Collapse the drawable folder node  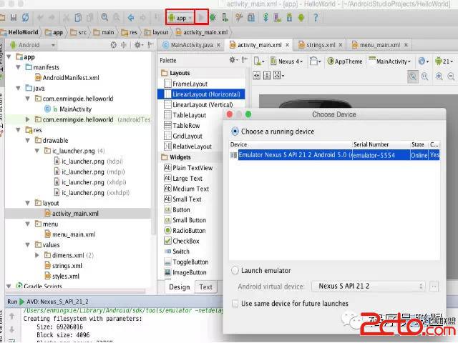point(28,140)
